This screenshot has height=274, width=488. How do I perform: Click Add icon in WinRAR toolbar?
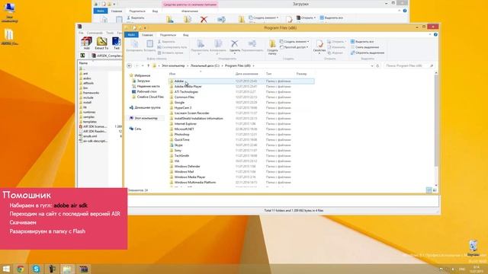click(x=86, y=43)
